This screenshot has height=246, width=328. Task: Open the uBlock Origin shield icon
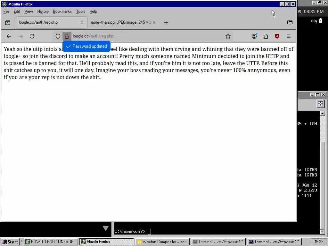tap(277, 36)
